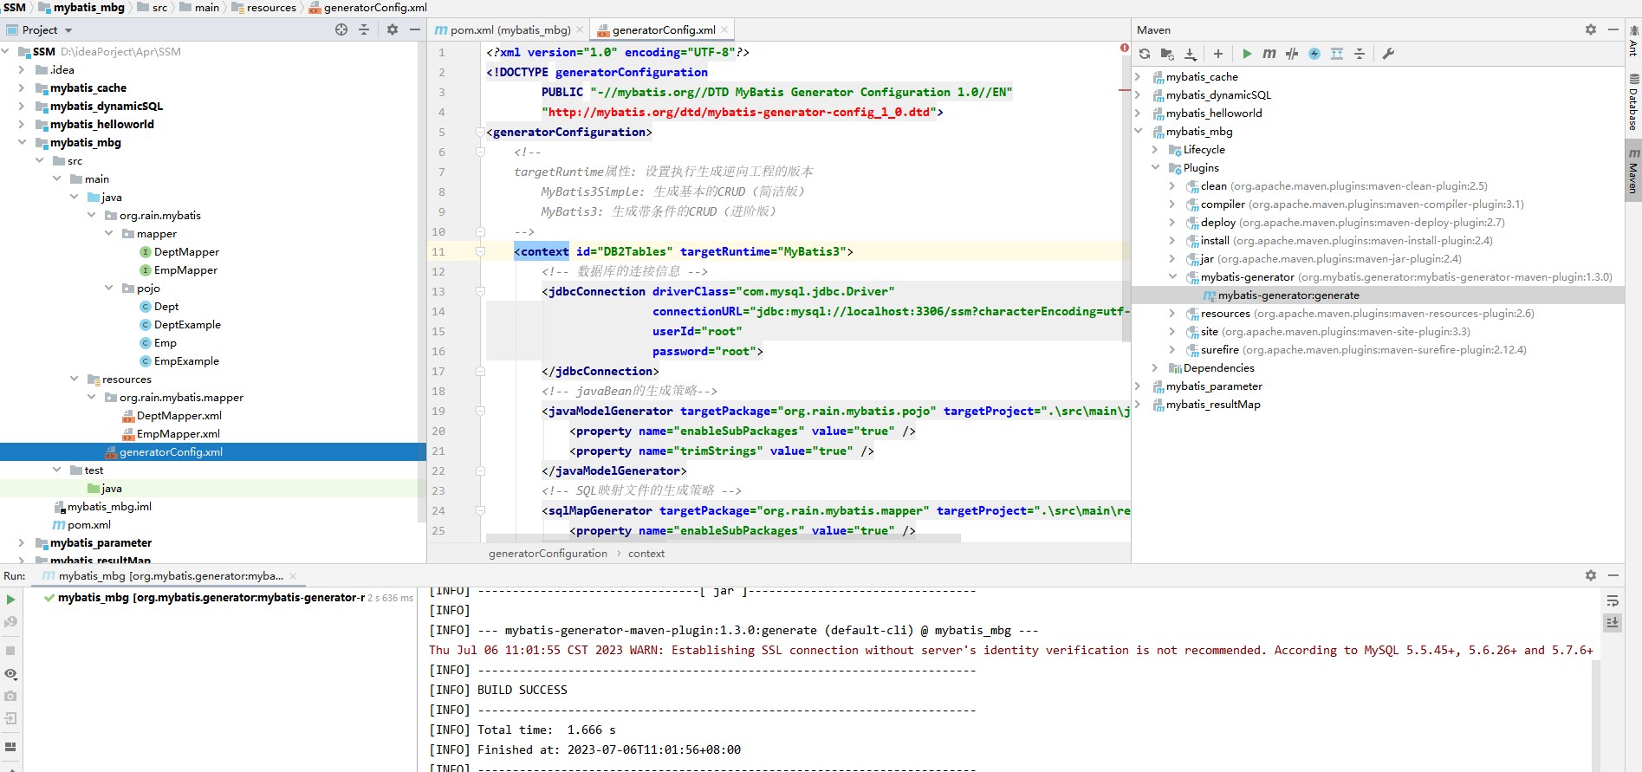Viewport: 1642px width, 772px height.
Task: Click context breadcrumb below editor
Action: (646, 553)
